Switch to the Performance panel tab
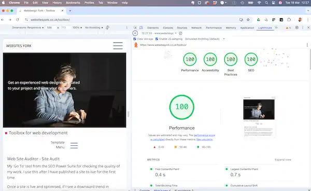 tap(214, 28)
